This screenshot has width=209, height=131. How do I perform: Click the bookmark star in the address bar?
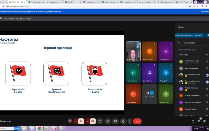(x=198, y=6)
